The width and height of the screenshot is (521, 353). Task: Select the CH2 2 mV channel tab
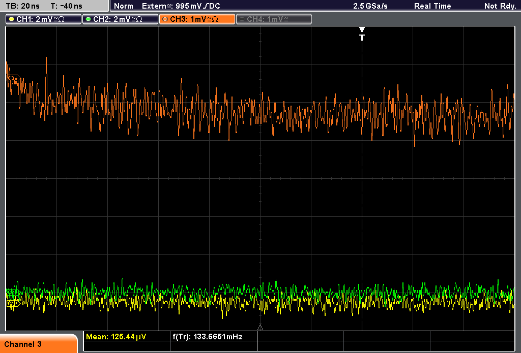point(120,19)
